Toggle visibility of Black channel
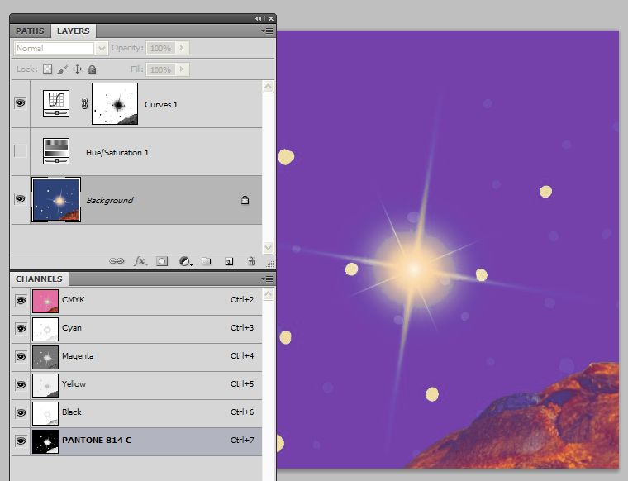The width and height of the screenshot is (628, 481). coord(21,412)
